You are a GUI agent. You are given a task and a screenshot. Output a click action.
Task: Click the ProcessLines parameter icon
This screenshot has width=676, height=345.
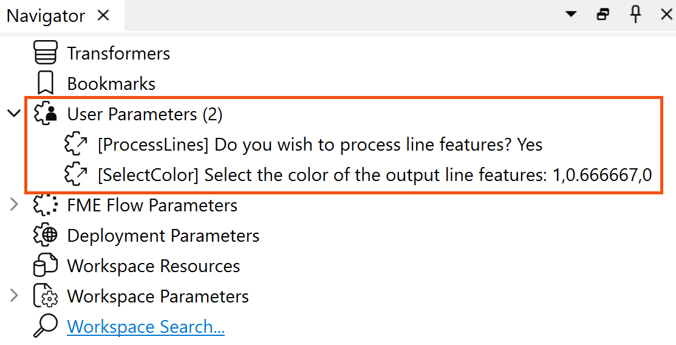[x=76, y=145]
